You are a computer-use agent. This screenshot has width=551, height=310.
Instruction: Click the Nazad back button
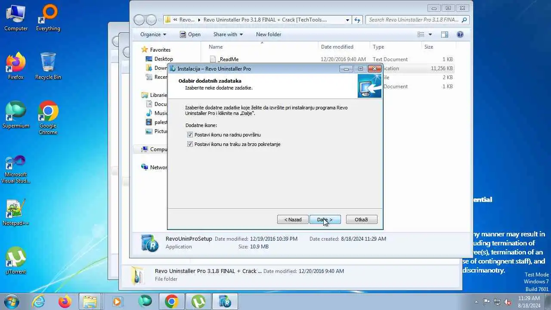pos(293,220)
